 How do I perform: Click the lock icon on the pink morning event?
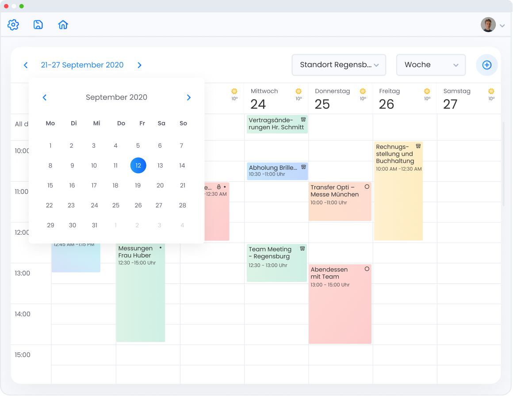tap(218, 187)
